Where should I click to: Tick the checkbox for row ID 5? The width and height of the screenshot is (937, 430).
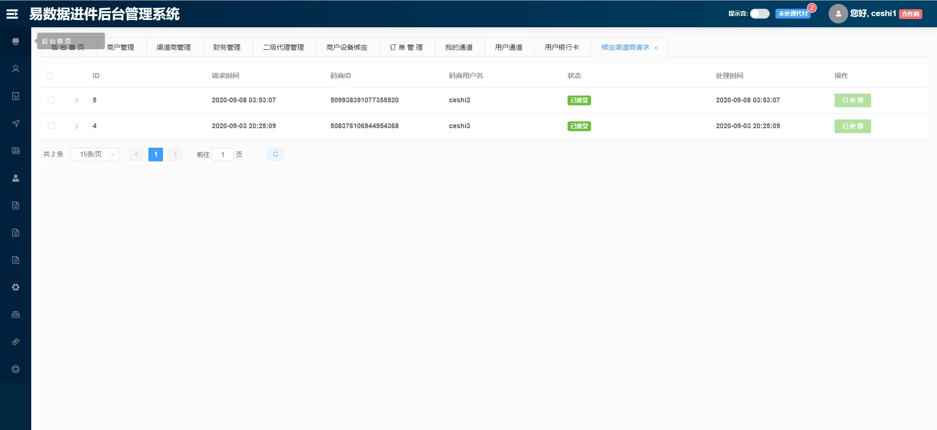click(51, 100)
